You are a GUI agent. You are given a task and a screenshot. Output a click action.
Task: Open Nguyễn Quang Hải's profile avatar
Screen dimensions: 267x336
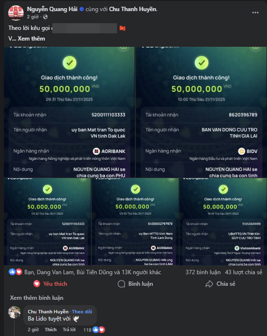coord(16,13)
